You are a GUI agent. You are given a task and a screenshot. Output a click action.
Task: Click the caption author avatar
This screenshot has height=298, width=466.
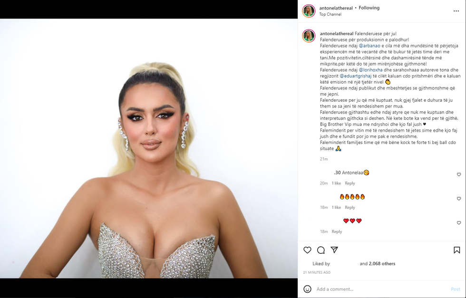(x=309, y=36)
